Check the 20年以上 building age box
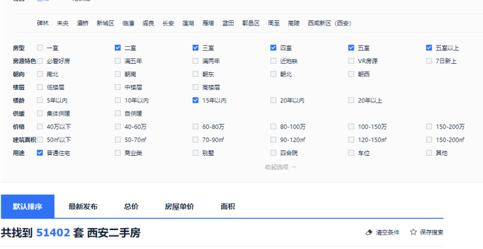 point(351,100)
